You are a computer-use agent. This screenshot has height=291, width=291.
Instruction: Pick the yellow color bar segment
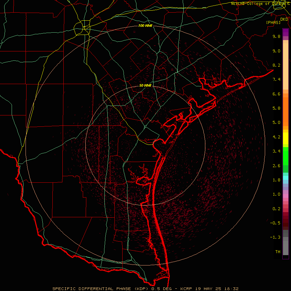click(x=286, y=138)
